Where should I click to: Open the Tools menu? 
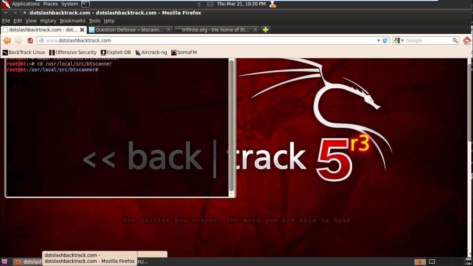(x=95, y=21)
